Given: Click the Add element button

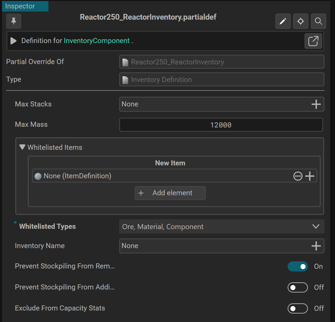Looking at the screenshot, I should [170, 193].
